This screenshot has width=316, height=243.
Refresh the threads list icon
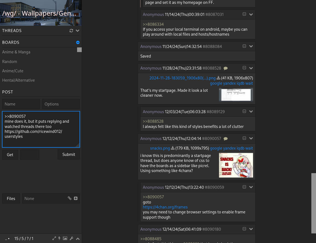point(71,31)
